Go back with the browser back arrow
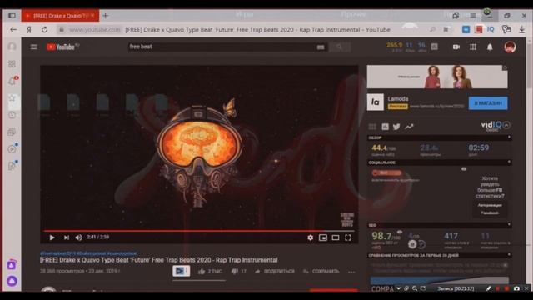Screen dimensions: 533x300 [13, 30]
